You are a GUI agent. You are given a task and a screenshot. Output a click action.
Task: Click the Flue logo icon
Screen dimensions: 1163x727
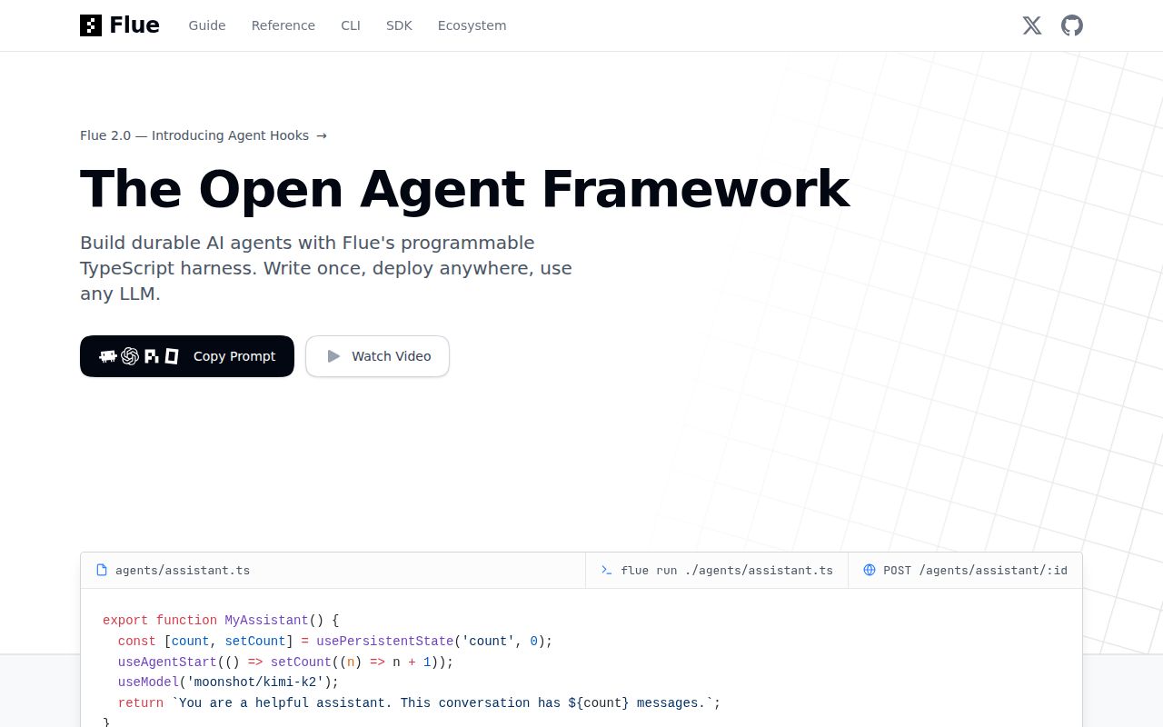[91, 25]
